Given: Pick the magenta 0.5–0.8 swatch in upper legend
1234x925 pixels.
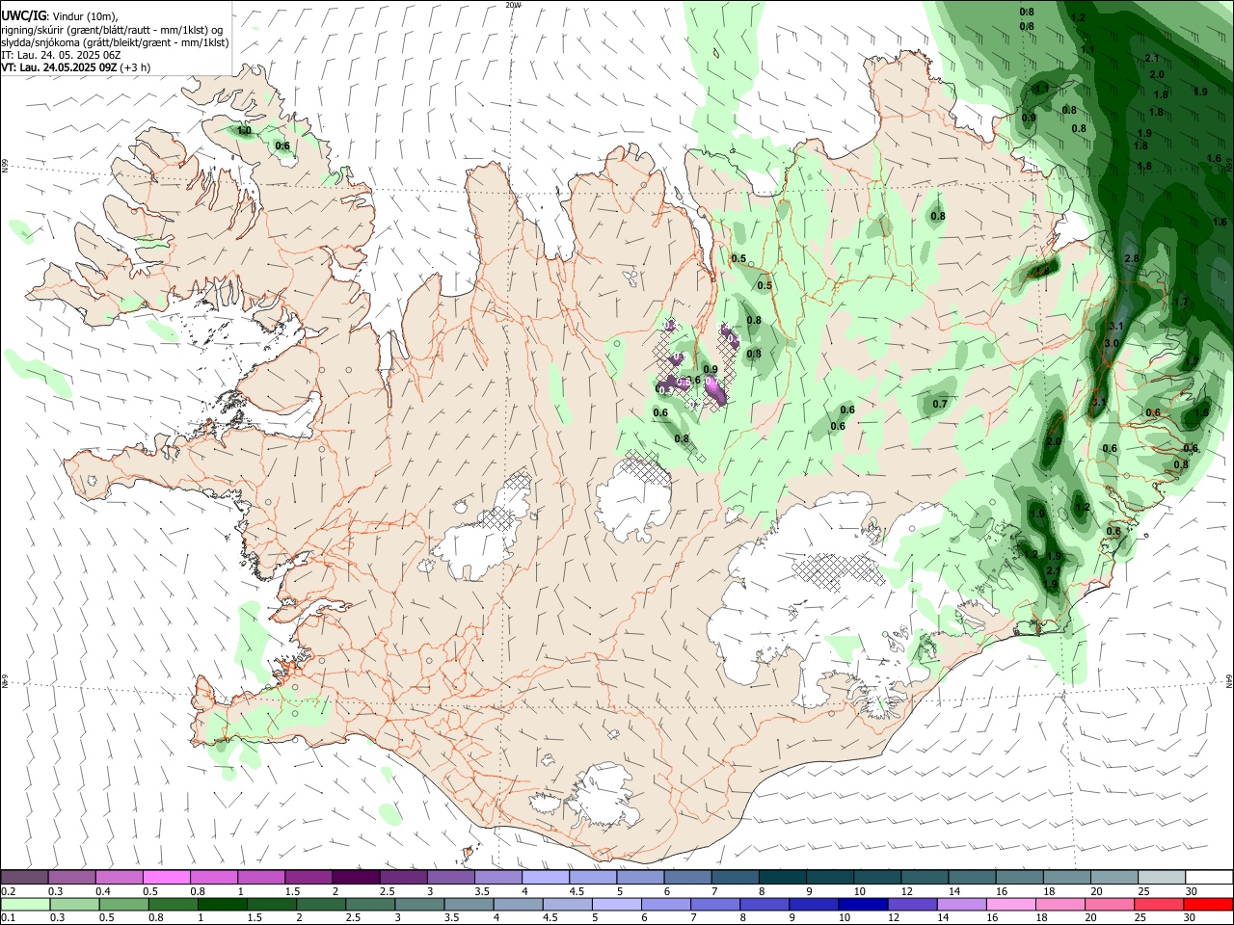Looking at the screenshot, I should 167,878.
